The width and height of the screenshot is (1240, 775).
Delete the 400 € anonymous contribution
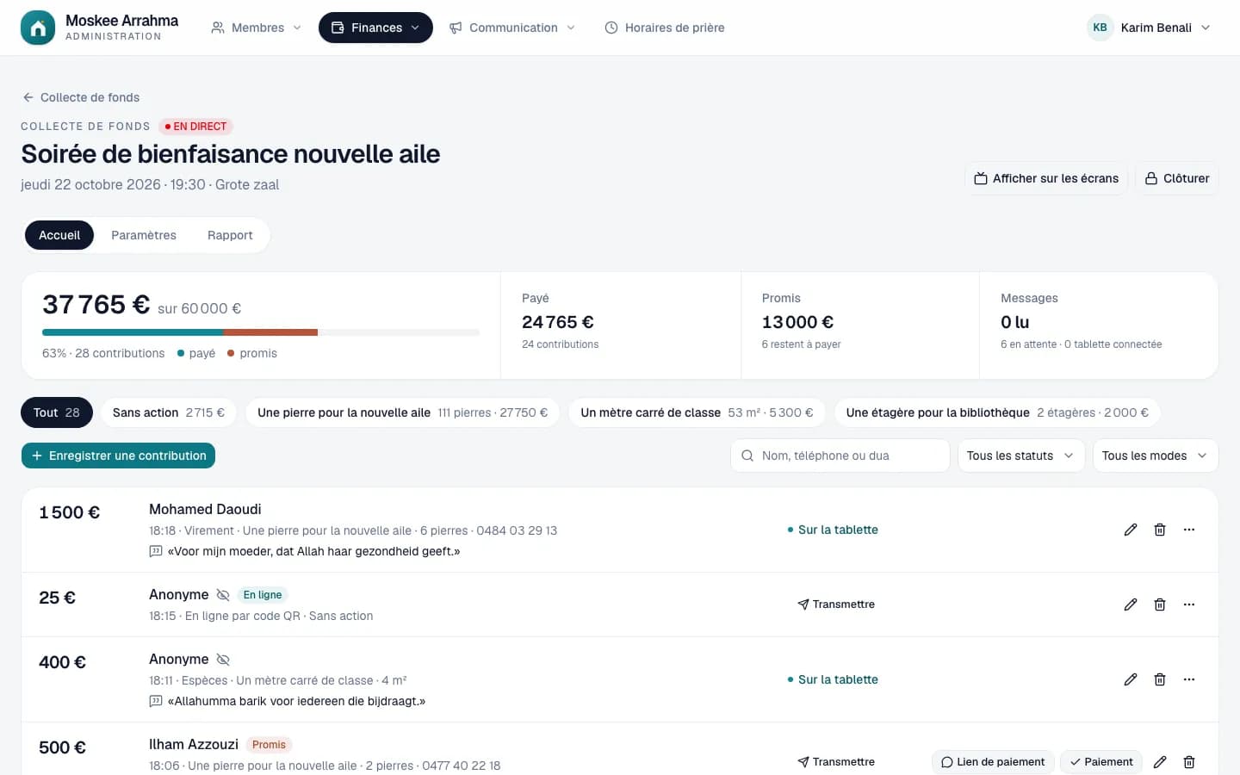tap(1160, 679)
